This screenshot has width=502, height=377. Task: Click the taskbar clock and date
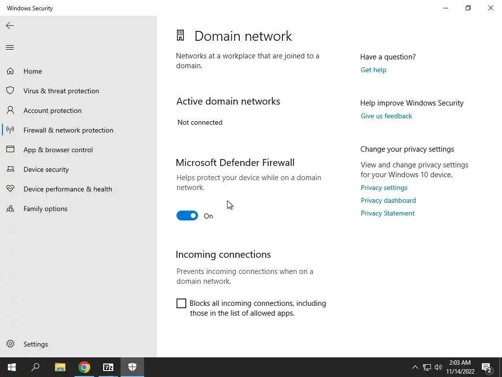[460, 367]
